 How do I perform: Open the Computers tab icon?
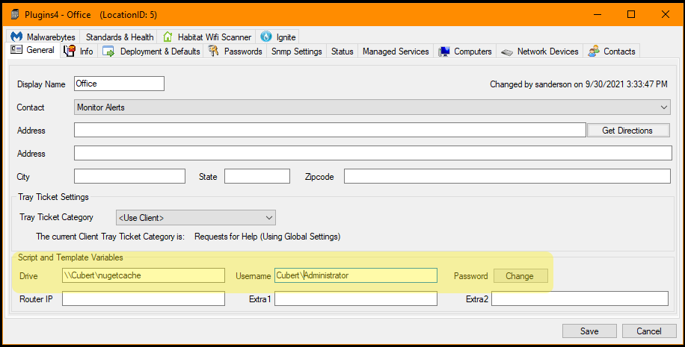tap(444, 51)
